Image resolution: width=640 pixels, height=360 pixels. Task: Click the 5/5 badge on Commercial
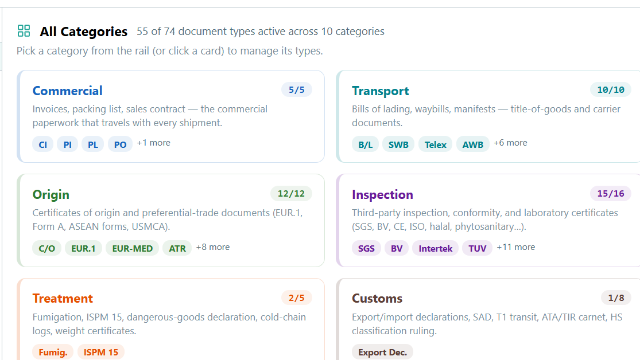[297, 89]
